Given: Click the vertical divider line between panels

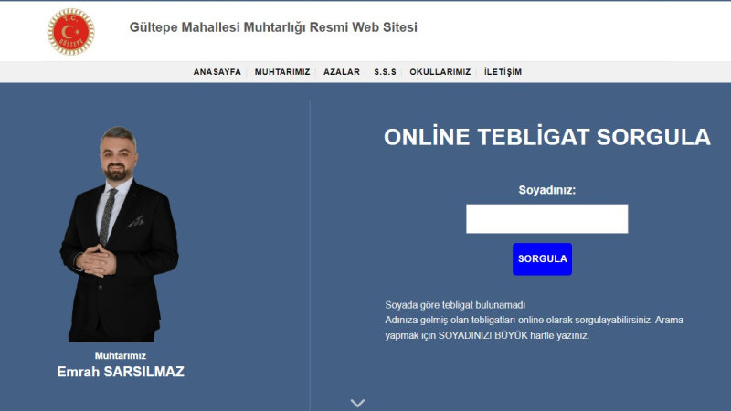Looking at the screenshot, I should (x=310, y=256).
